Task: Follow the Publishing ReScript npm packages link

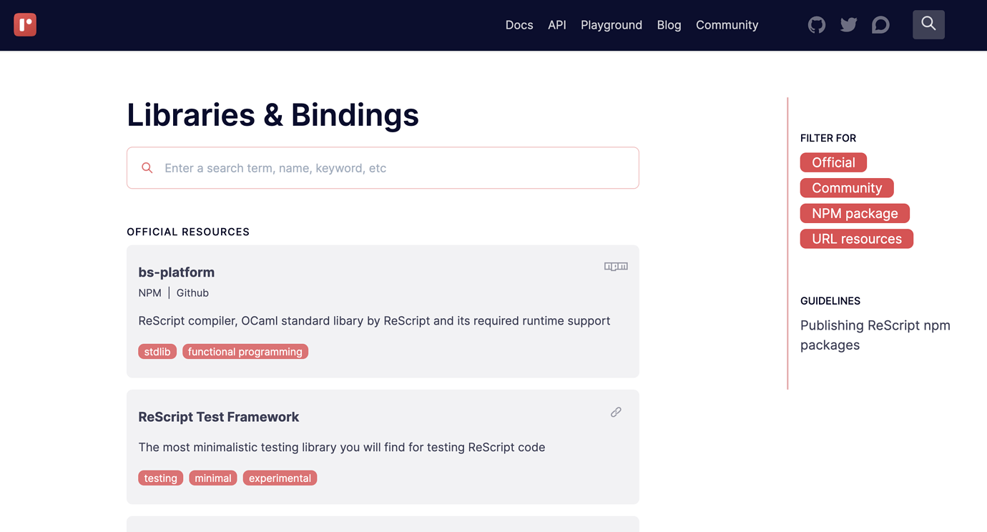Action: coord(875,335)
